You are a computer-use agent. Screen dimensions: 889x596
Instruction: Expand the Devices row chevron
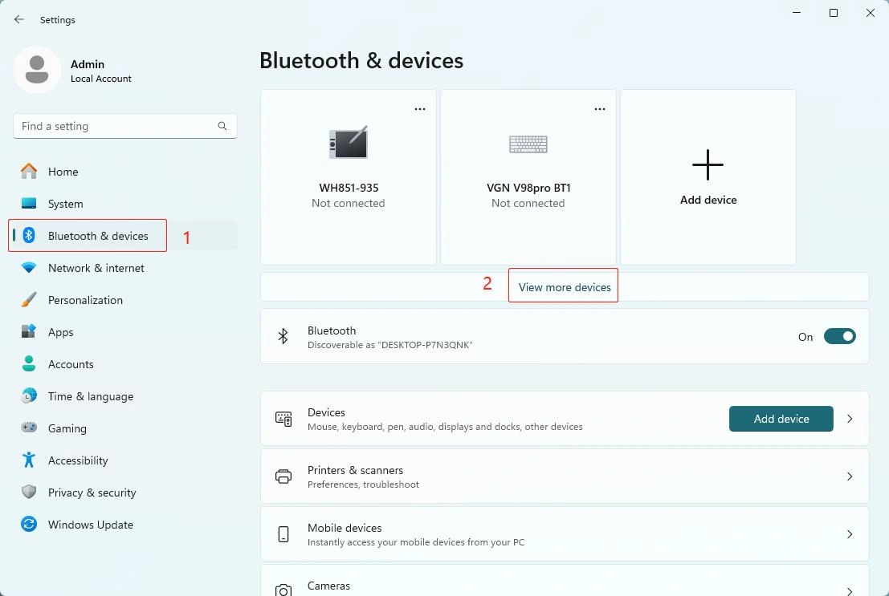850,419
